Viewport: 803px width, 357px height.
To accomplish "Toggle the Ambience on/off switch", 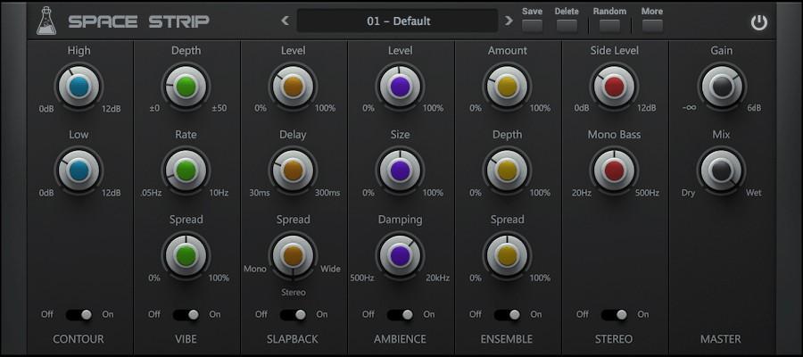I will [400, 314].
